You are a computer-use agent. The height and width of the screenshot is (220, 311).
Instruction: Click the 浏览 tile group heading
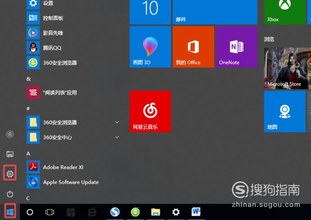pyautogui.click(x=269, y=39)
